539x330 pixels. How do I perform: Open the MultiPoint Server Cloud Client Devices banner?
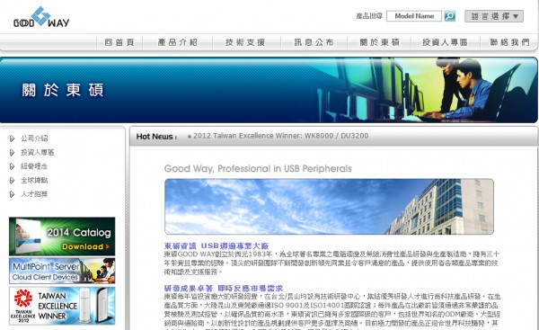(62, 271)
